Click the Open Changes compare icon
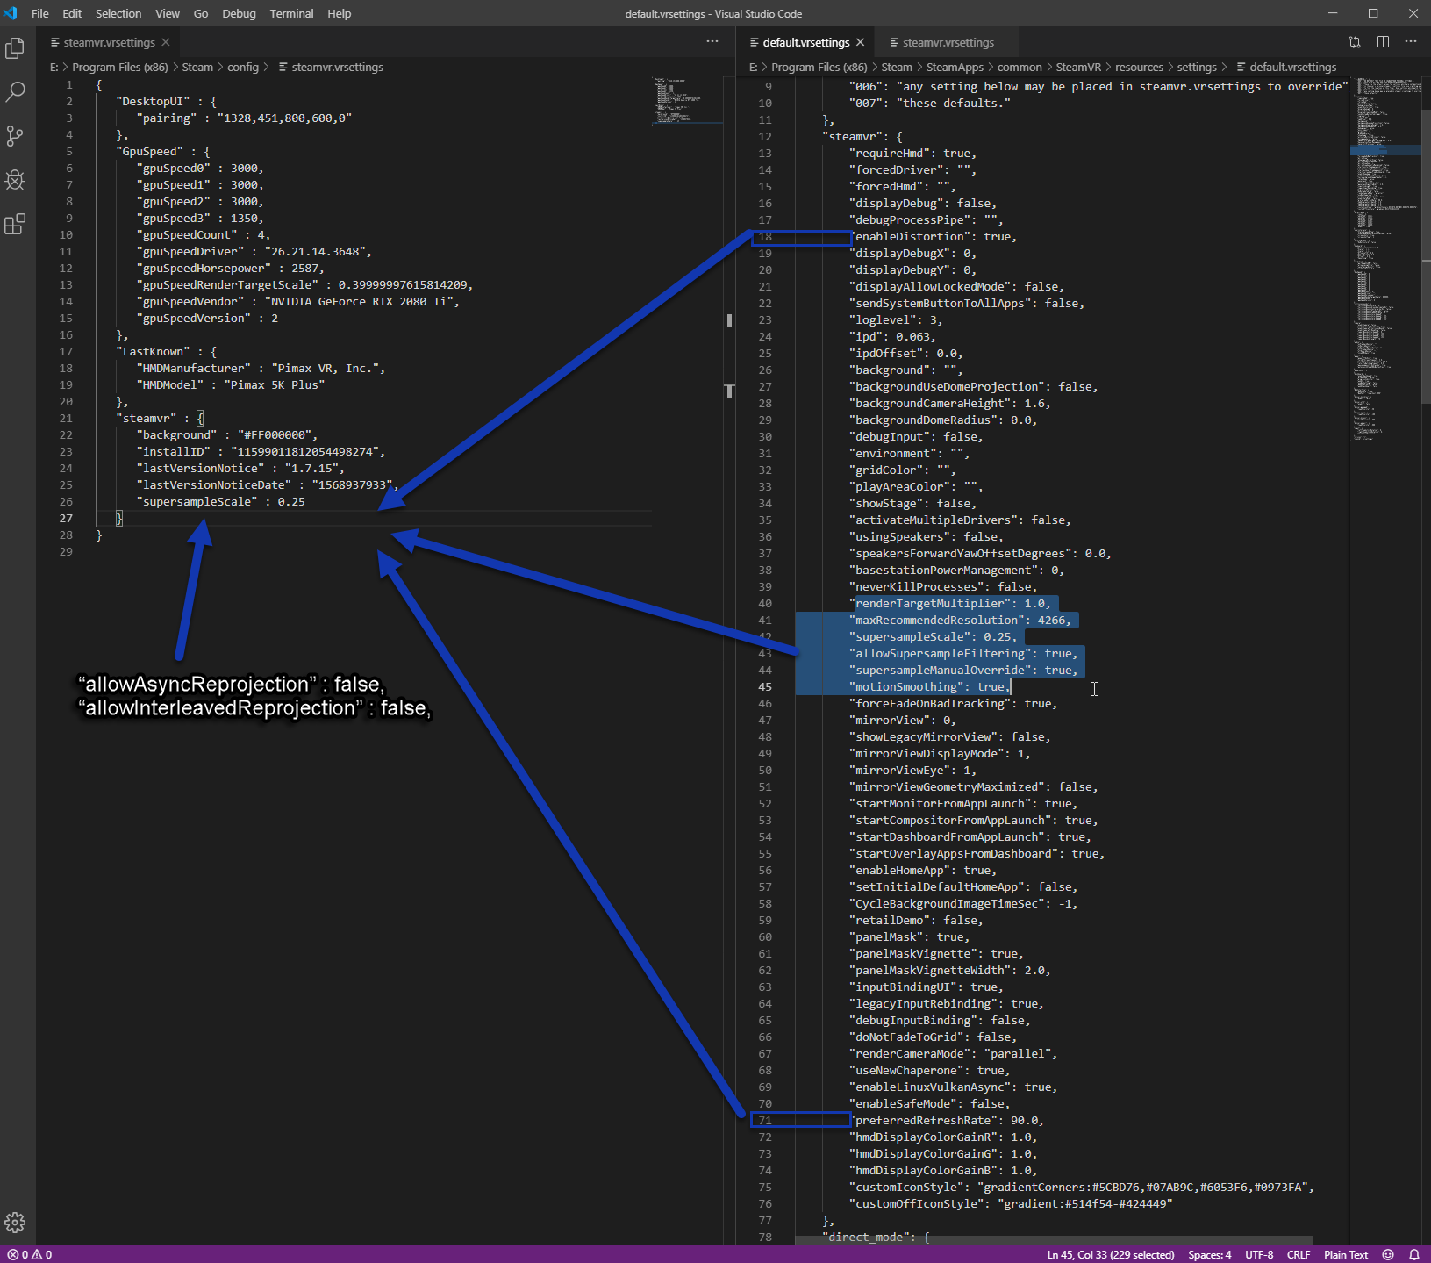Image resolution: width=1431 pixels, height=1263 pixels. 1355,41
